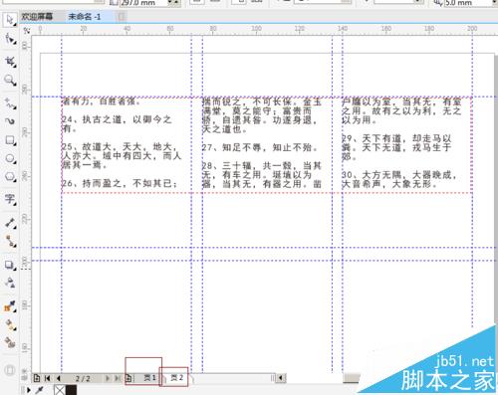This screenshot has width=498, height=395.
Task: Select the Transparency tool
Action: 10,283
